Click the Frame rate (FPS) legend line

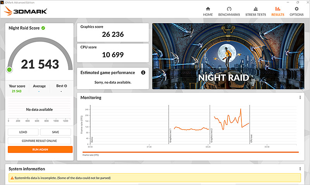click(x=190, y=152)
